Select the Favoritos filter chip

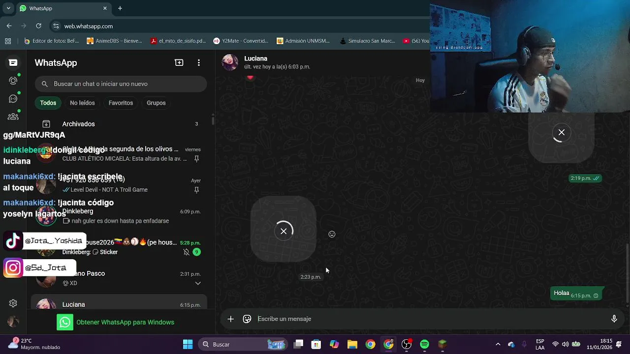point(121,103)
